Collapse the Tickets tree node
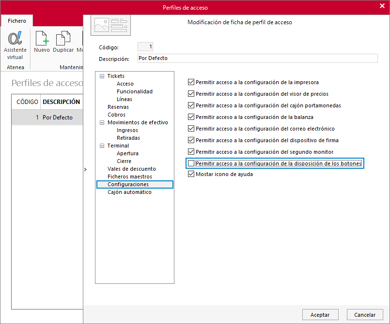Image resolution: width=390 pixels, height=324 pixels. [102, 76]
